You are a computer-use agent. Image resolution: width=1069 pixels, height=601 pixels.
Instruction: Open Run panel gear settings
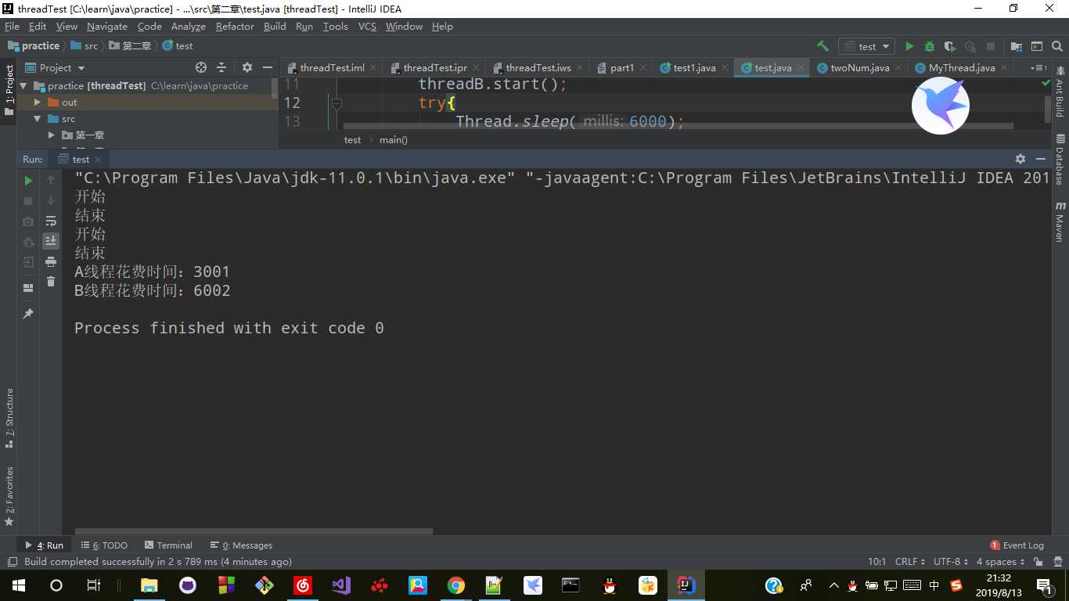point(1020,159)
